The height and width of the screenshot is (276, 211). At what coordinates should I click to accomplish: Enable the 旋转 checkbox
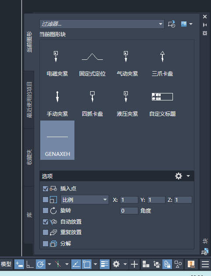click(46, 210)
